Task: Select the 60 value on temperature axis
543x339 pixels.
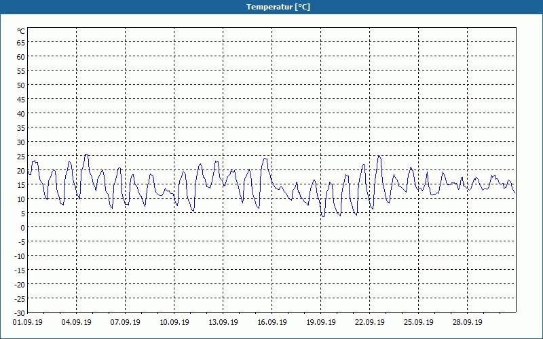Action: coord(21,57)
